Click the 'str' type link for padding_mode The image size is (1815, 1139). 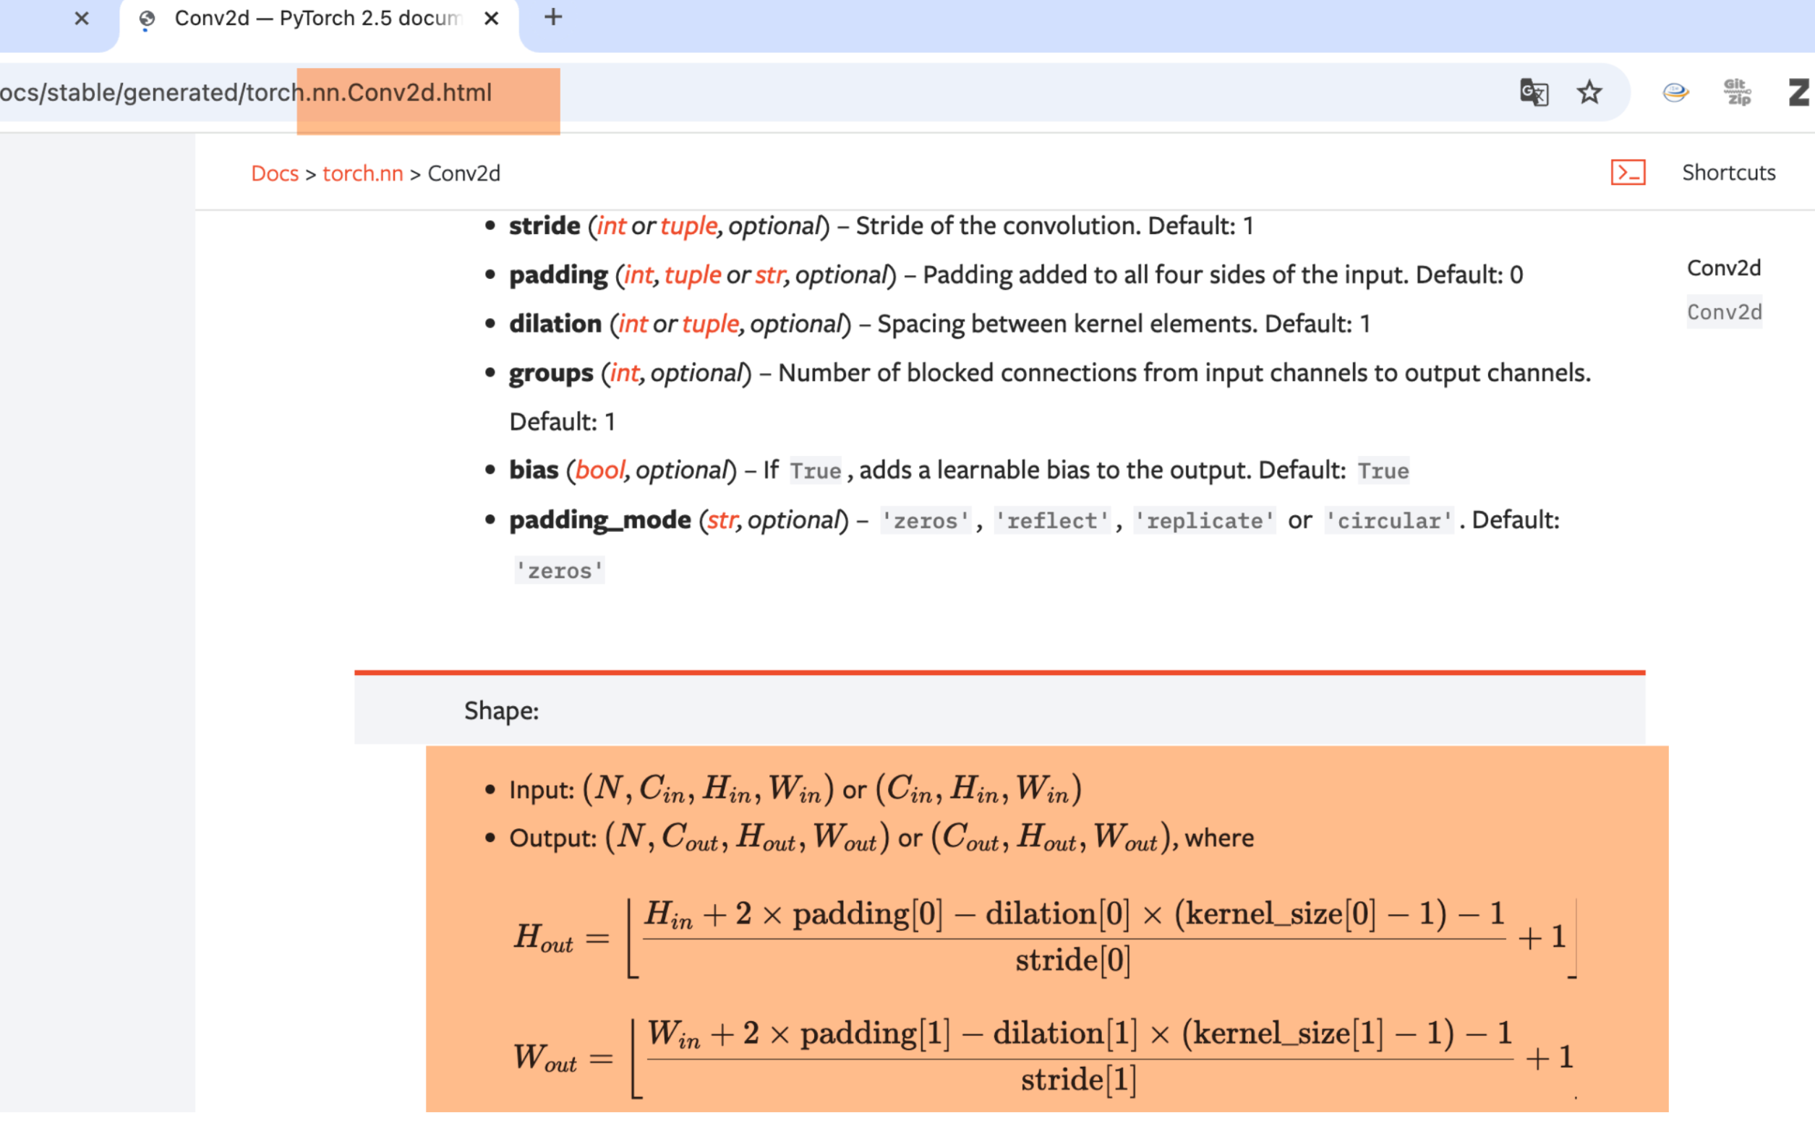(x=722, y=520)
